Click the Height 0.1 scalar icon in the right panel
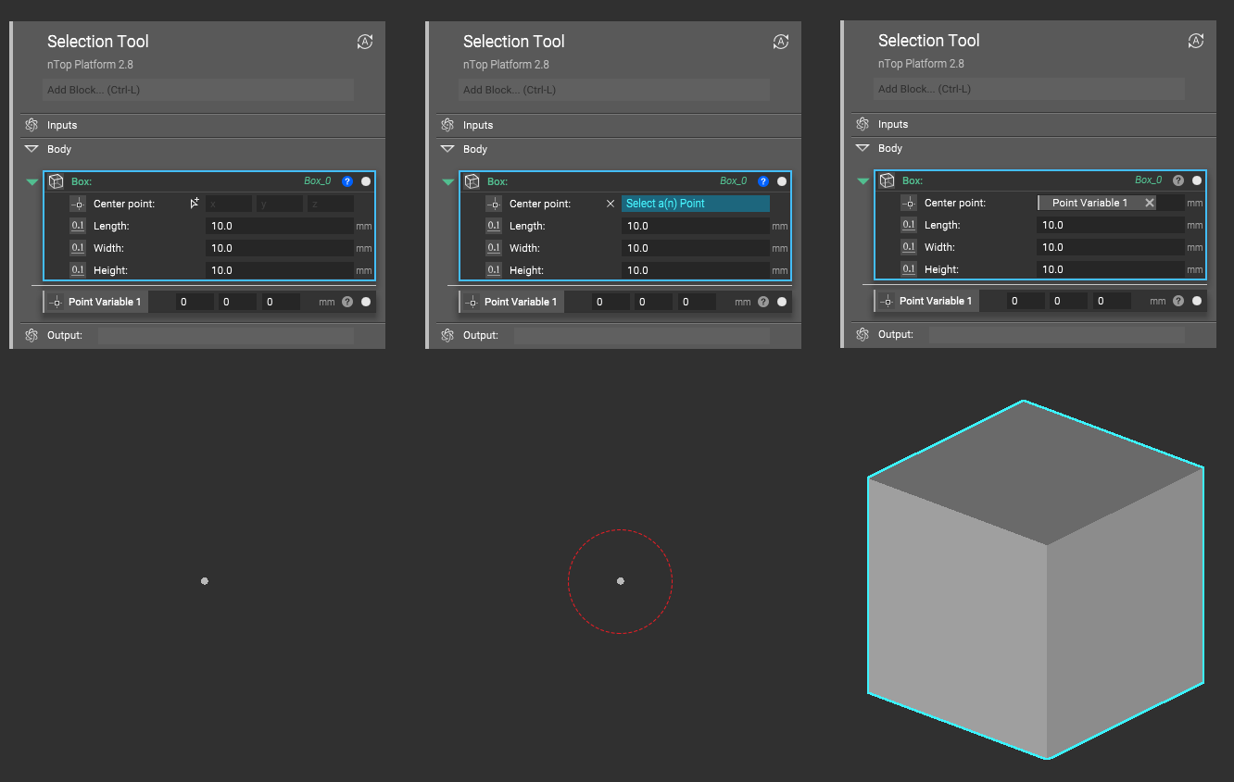The image size is (1234, 782). 909,269
